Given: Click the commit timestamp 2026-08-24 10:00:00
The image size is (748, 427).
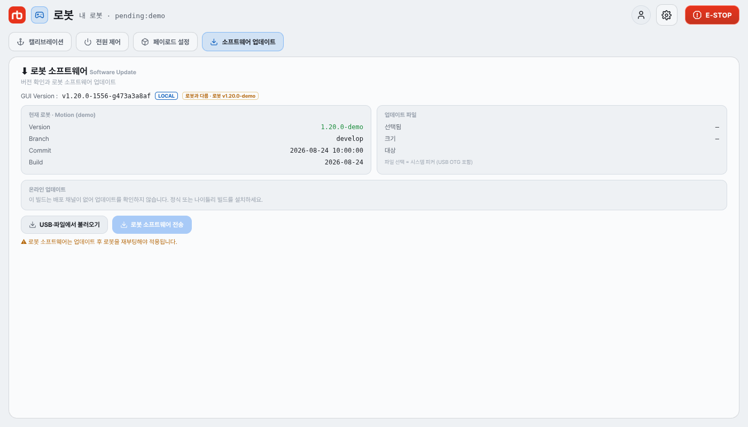Looking at the screenshot, I should (326, 151).
